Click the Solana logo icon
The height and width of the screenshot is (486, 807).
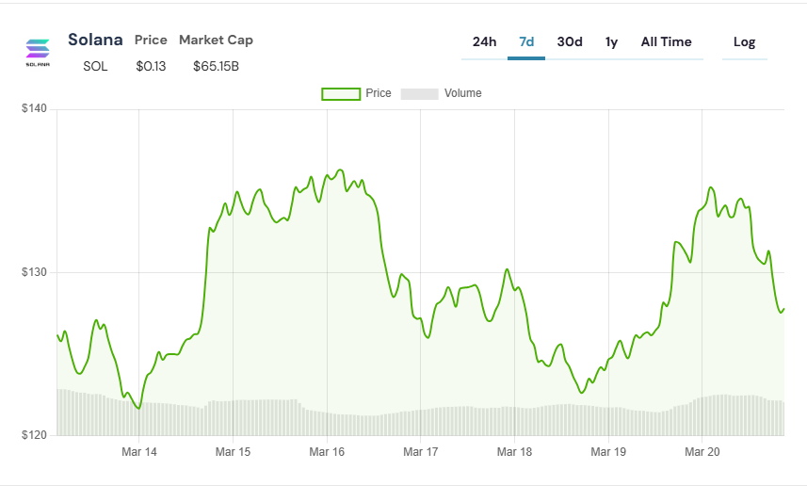click(x=38, y=53)
